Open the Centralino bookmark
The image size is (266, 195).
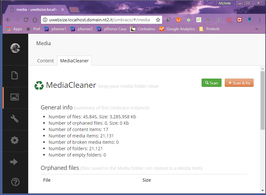143,29
